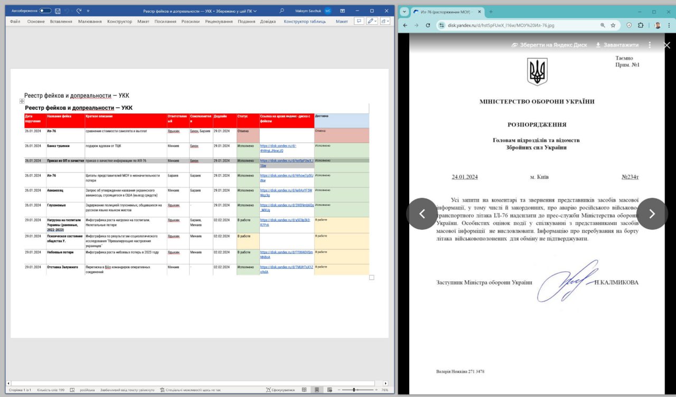Open the Конструктор таблиць ribbon tab
The height and width of the screenshot is (397, 676).
tap(305, 22)
